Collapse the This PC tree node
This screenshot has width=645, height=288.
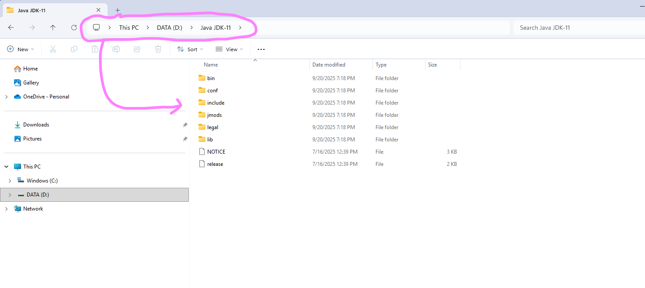tap(6, 167)
